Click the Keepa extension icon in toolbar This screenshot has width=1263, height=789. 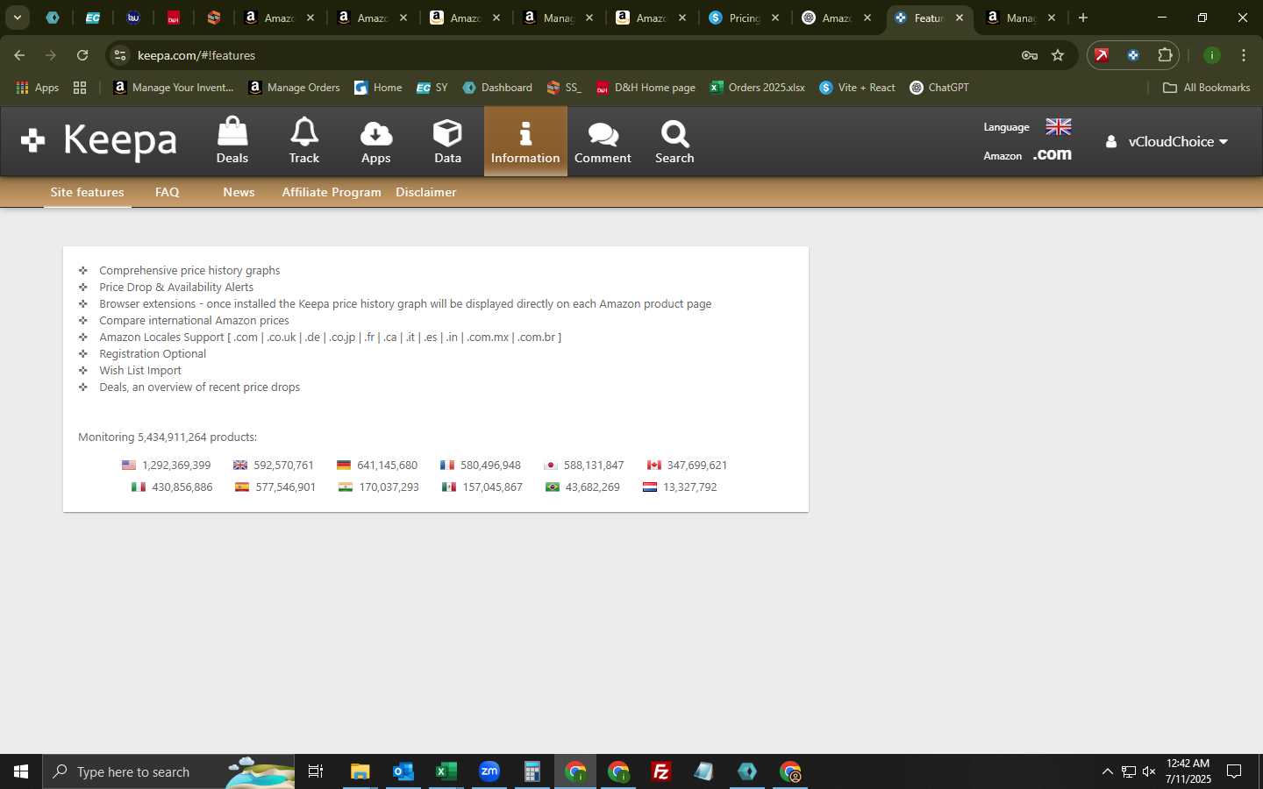[1133, 55]
